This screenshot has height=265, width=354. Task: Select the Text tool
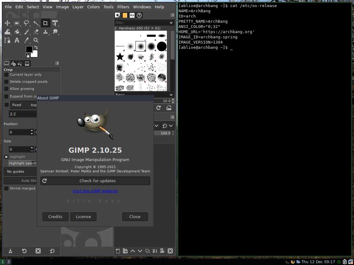pyautogui.click(x=17, y=40)
